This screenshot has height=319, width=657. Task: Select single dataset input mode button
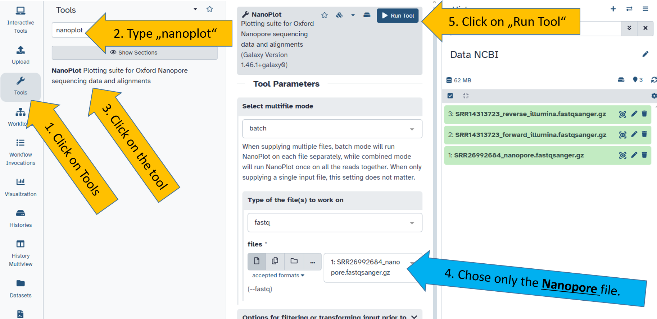click(x=257, y=261)
